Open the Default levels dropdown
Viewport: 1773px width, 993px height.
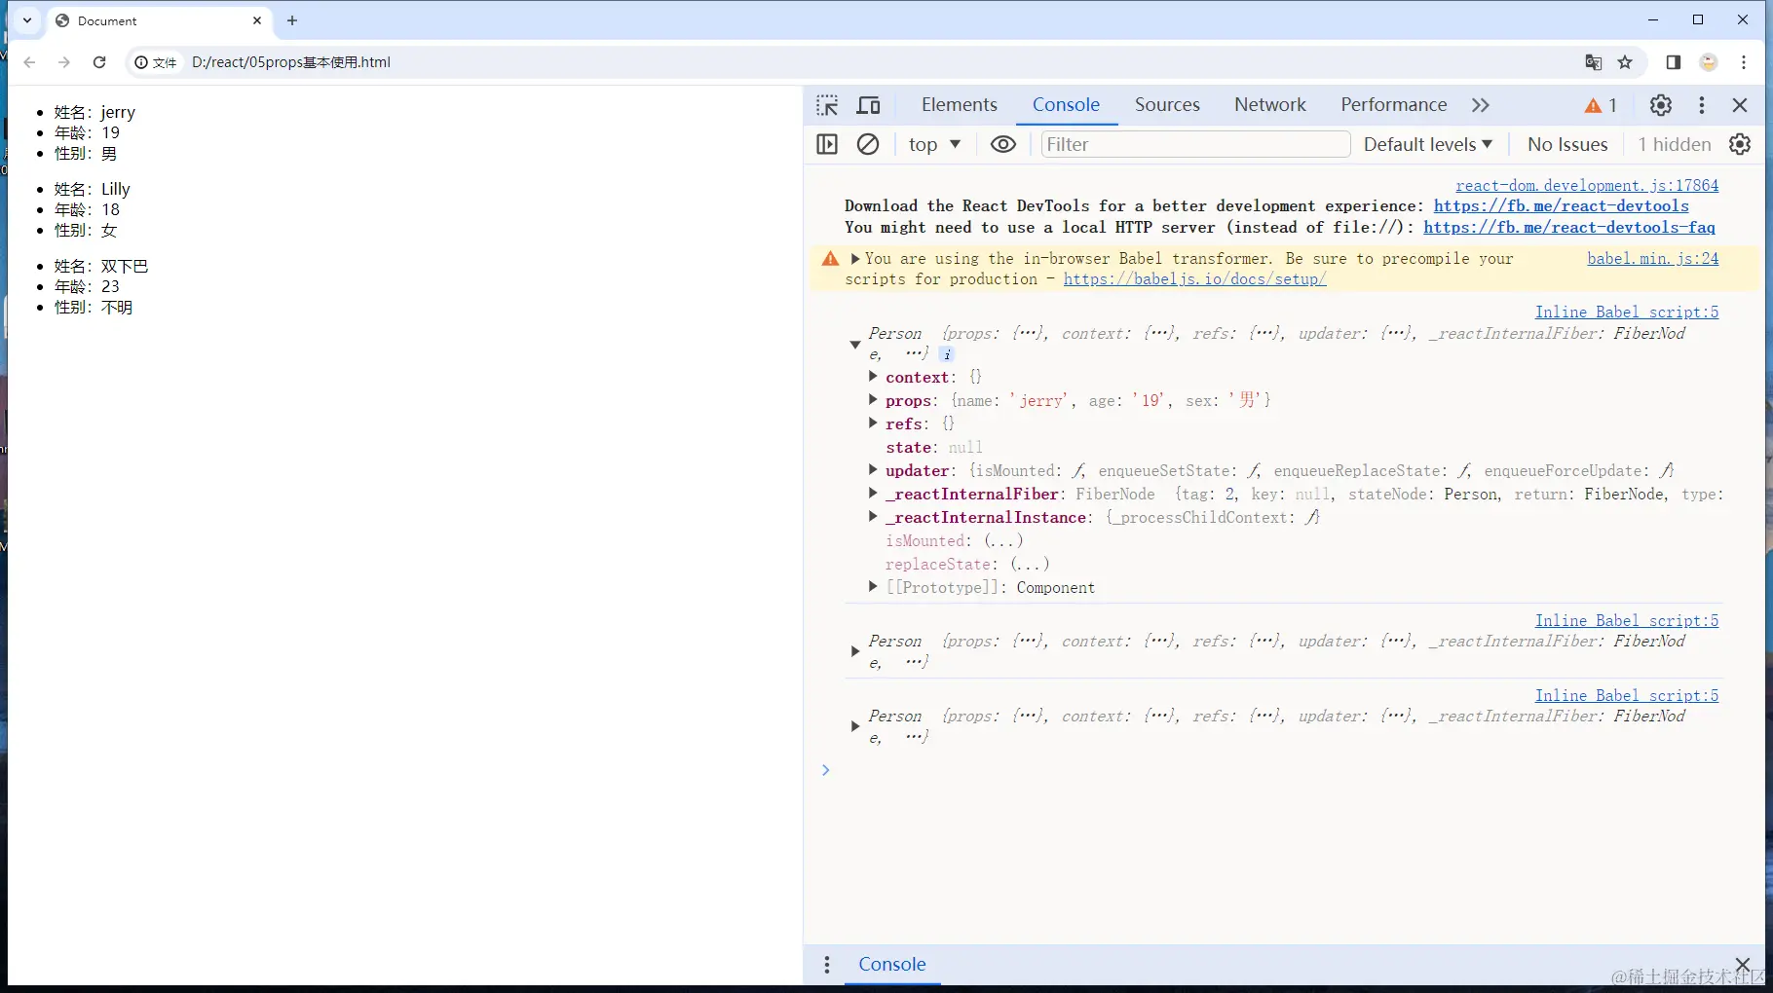1427,144
